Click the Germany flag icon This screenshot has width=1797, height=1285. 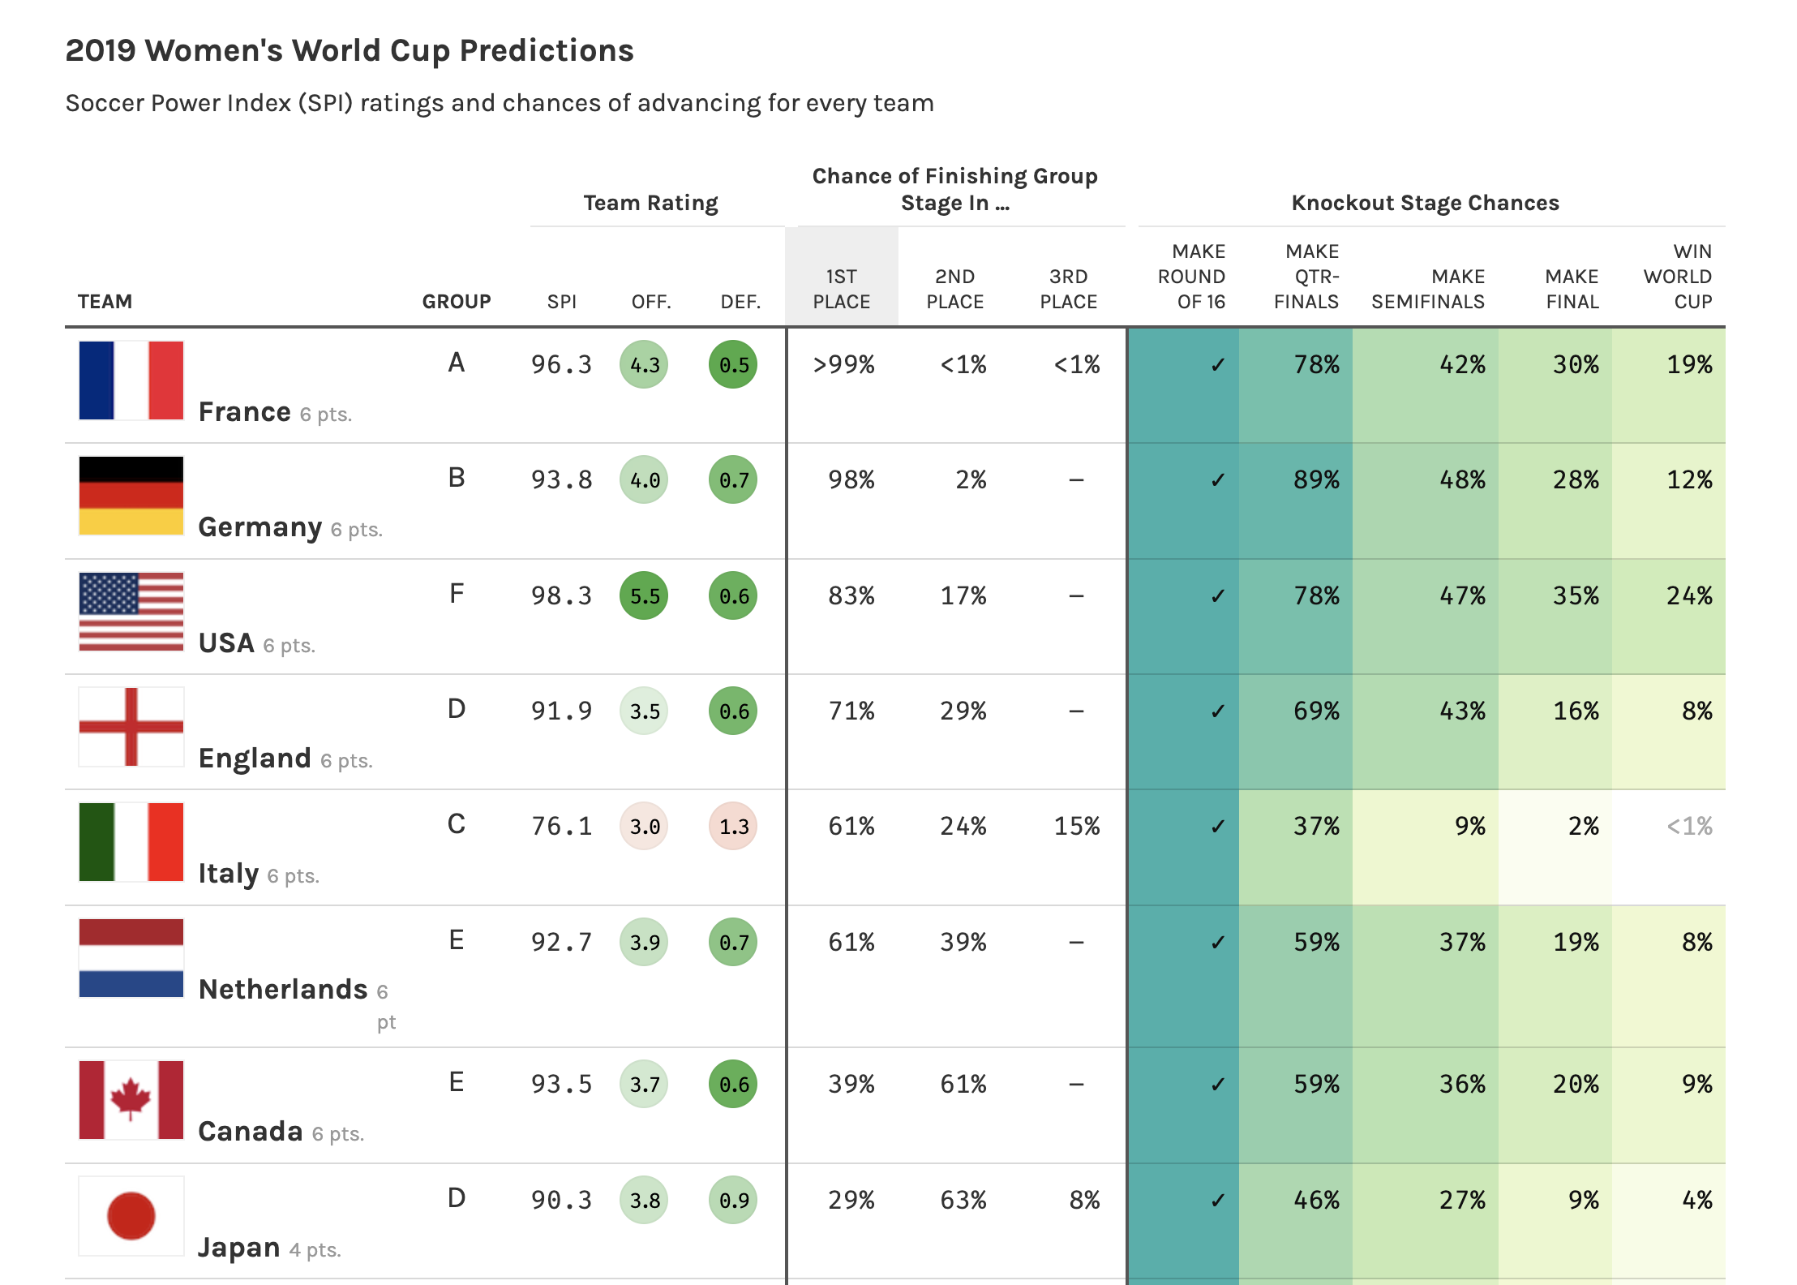[131, 496]
